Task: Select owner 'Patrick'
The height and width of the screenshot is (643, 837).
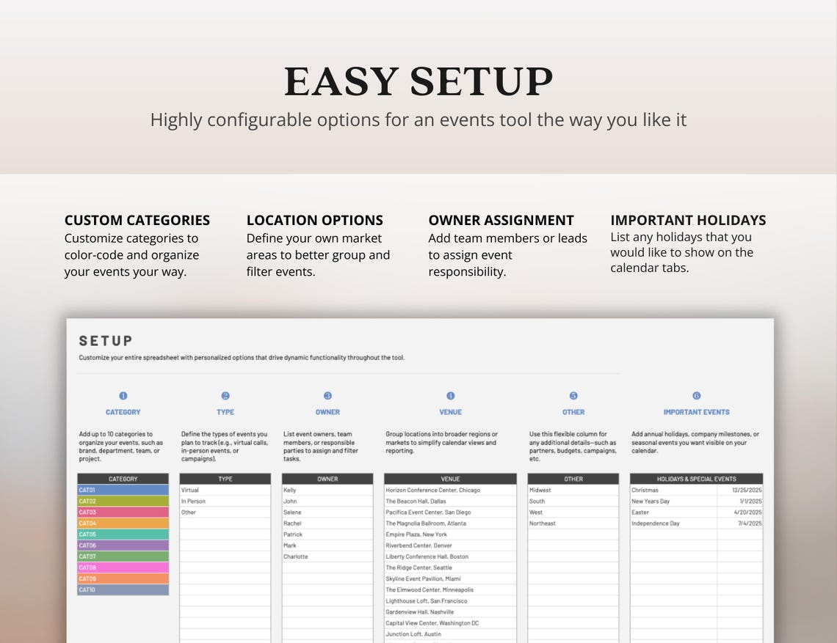Action: (x=327, y=534)
